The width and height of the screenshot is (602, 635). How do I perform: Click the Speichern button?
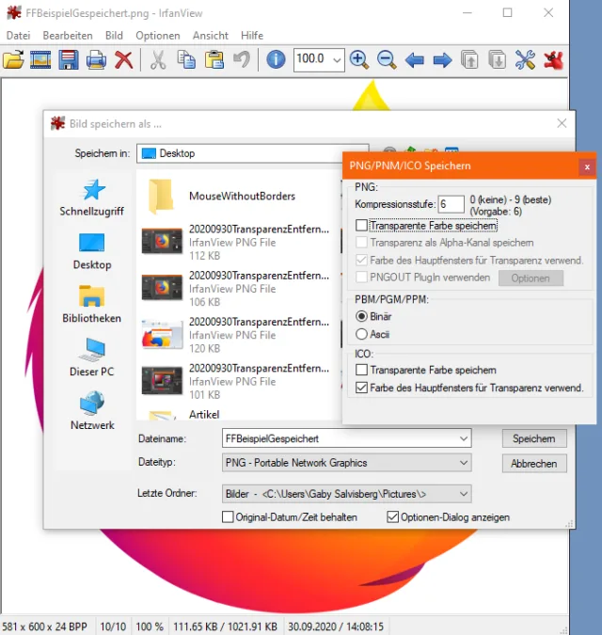534,438
